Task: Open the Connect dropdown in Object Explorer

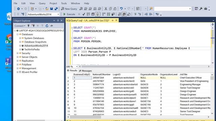Action: tap(20, 26)
